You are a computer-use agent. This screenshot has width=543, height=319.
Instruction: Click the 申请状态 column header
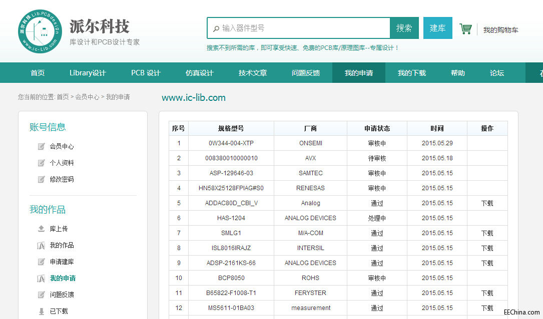coord(377,129)
